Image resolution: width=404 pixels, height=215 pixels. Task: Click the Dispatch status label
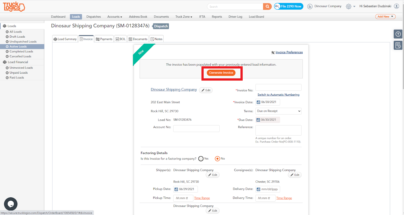[x=161, y=26]
